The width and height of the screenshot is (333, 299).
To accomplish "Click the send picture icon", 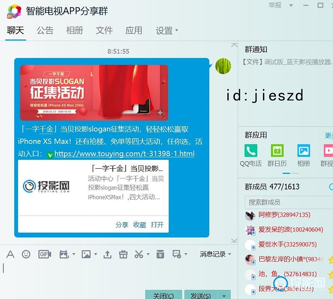I will 86,254.
